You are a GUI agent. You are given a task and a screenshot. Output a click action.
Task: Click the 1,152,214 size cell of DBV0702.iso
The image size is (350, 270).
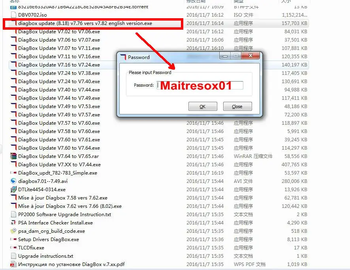[x=294, y=15]
